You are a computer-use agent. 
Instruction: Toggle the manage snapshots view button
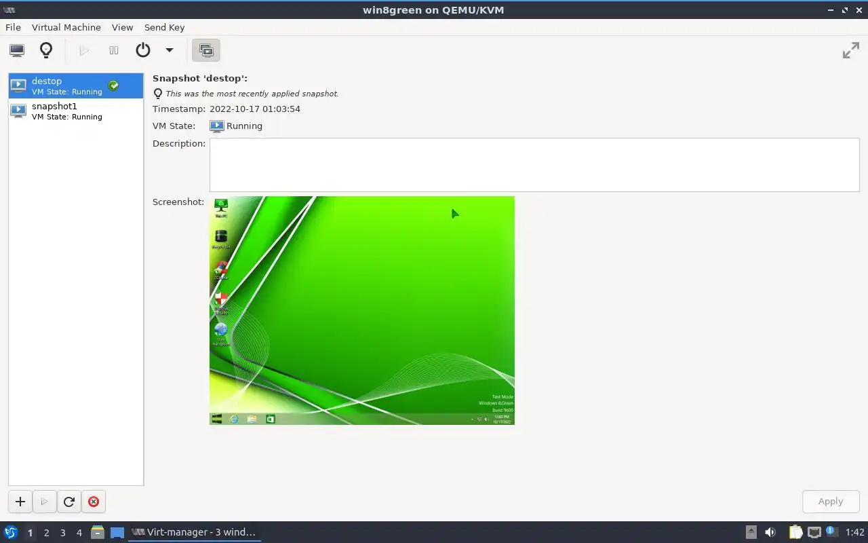coord(206,50)
